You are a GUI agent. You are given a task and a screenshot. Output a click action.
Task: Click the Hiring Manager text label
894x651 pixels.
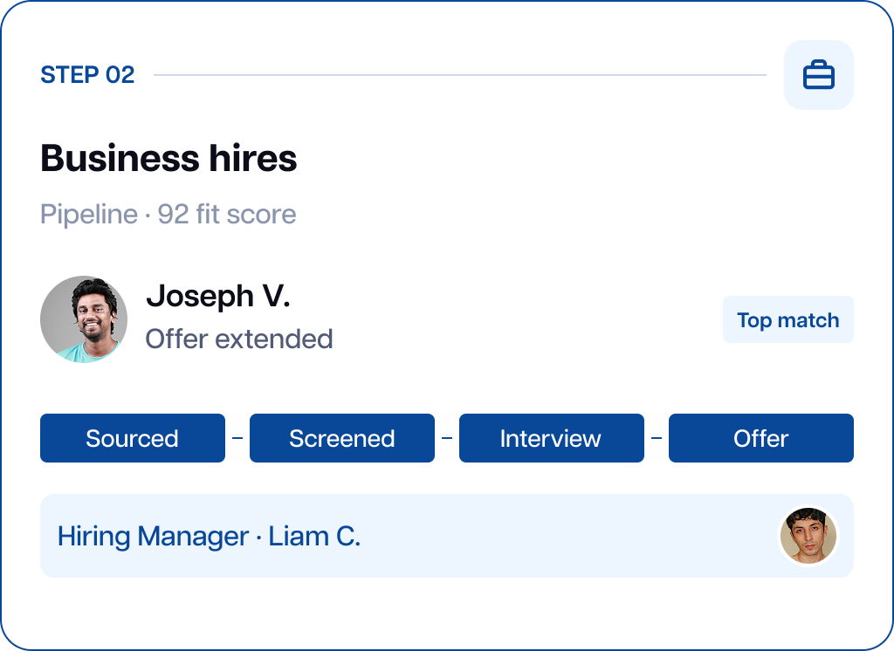point(153,537)
